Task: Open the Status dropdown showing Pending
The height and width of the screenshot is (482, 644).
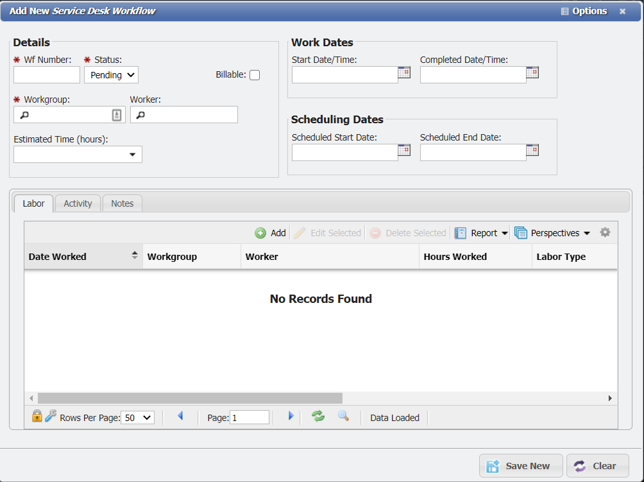Action: pos(111,75)
